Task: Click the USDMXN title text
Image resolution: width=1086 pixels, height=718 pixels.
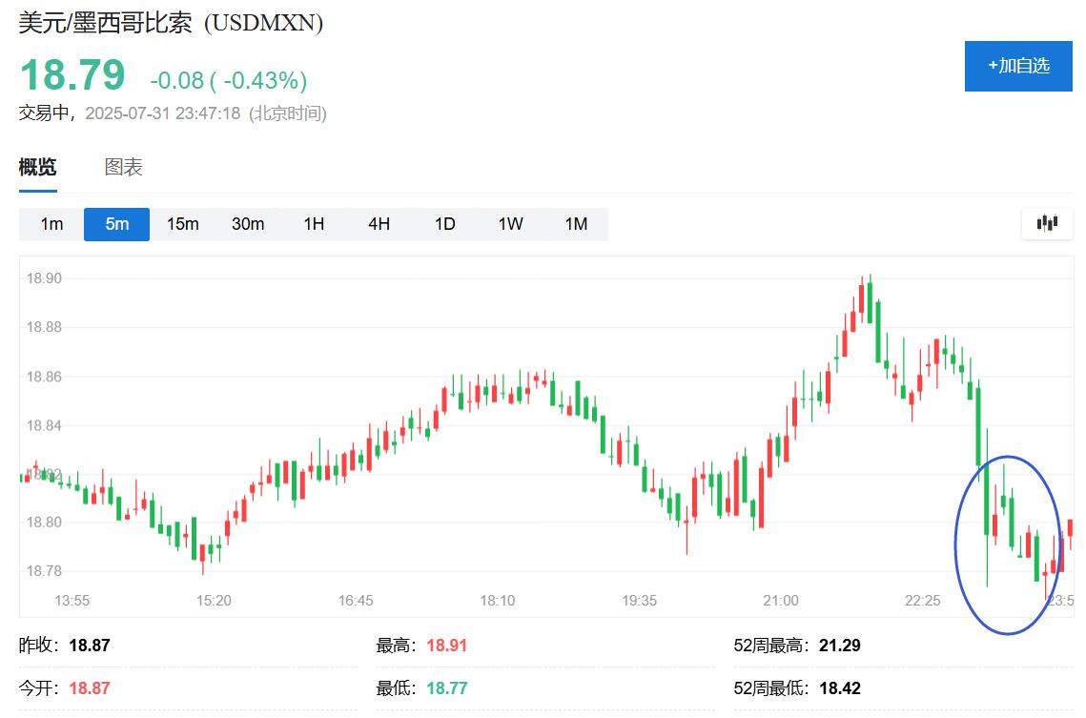Action: pyautogui.click(x=263, y=23)
